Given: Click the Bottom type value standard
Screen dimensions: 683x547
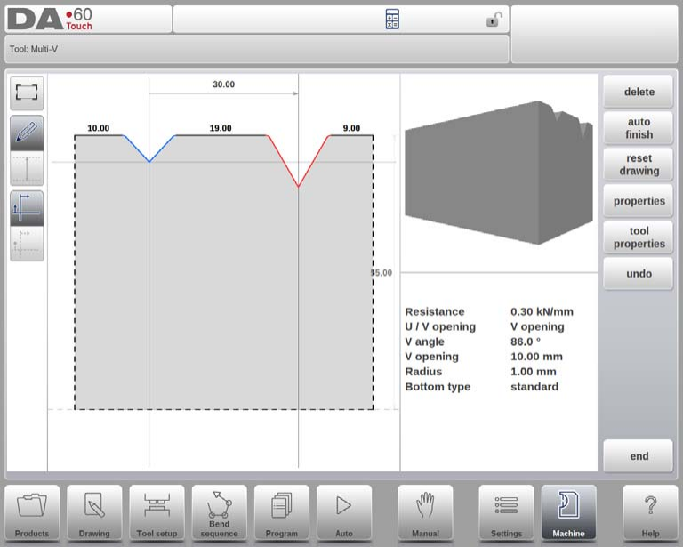Looking at the screenshot, I should 534,387.
